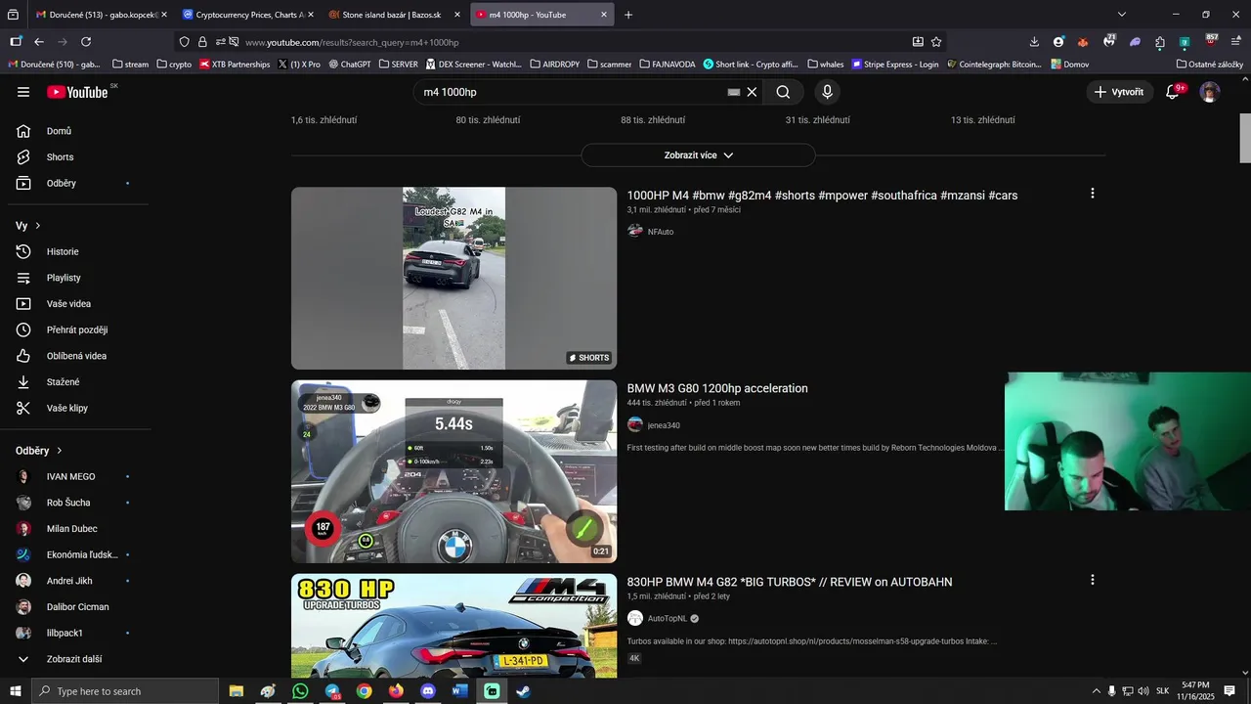The height and width of the screenshot is (704, 1251).
Task: Bookmark this page with star icon
Action: click(x=936, y=42)
